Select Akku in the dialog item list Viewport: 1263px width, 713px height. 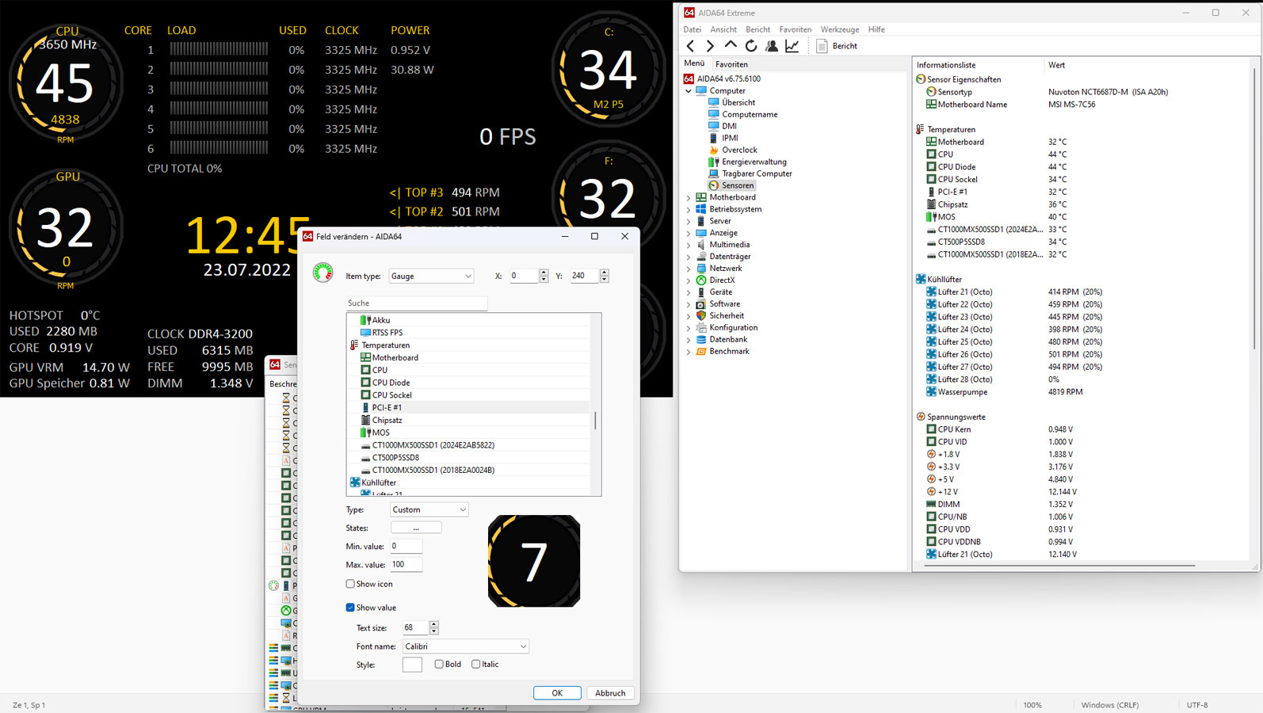[x=469, y=320]
